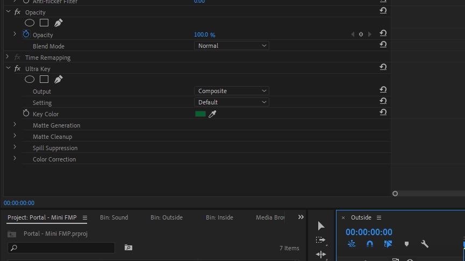
Task: Pick key color with the eyedropper
Action: pos(212,114)
